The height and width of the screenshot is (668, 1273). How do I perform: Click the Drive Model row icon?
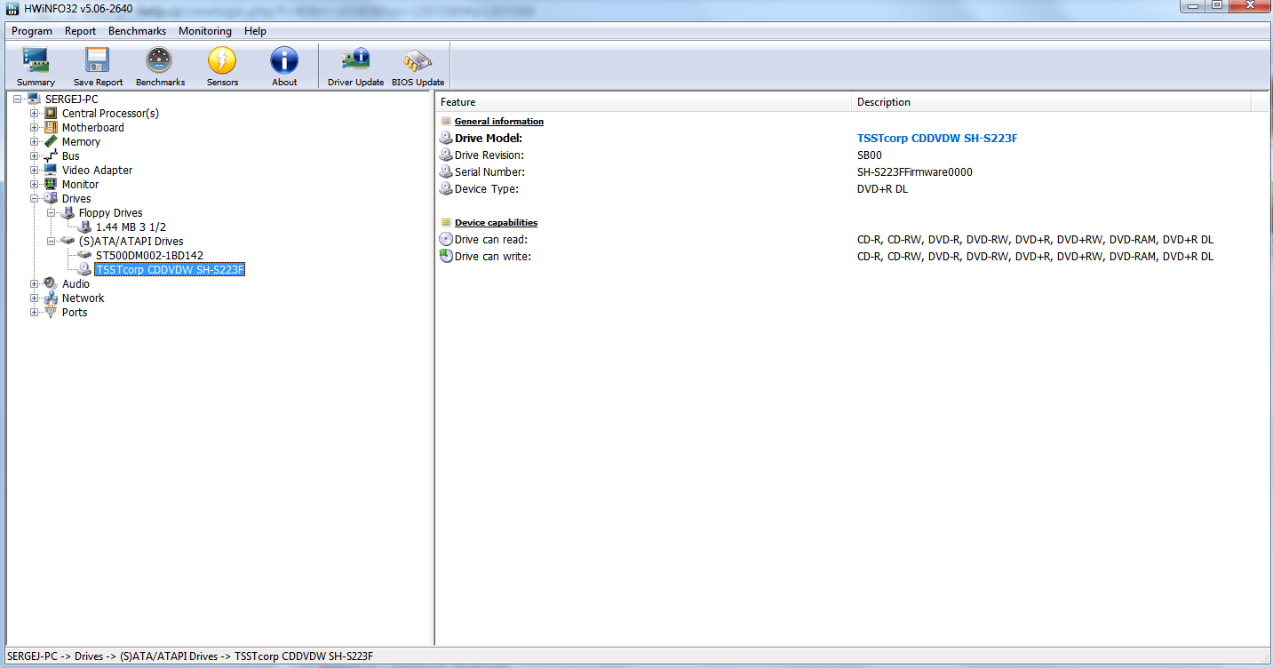pyautogui.click(x=446, y=139)
